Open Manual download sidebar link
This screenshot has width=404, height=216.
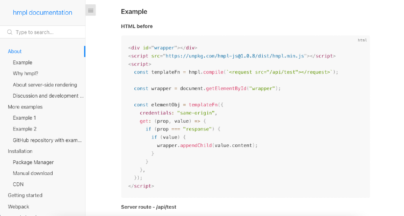click(33, 173)
